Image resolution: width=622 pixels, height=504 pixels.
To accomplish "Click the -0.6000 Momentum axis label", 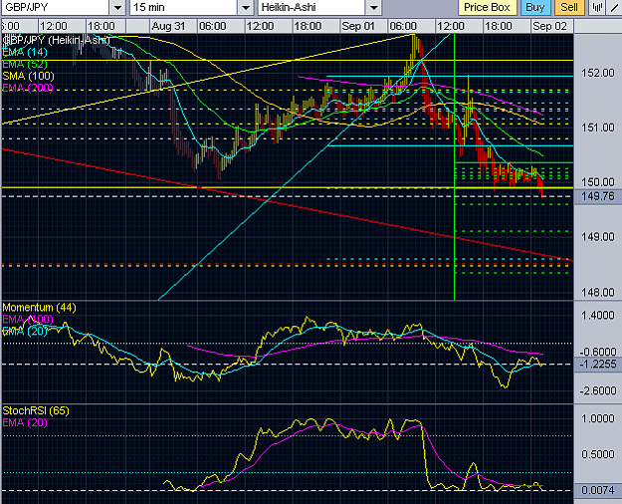I will [x=598, y=352].
